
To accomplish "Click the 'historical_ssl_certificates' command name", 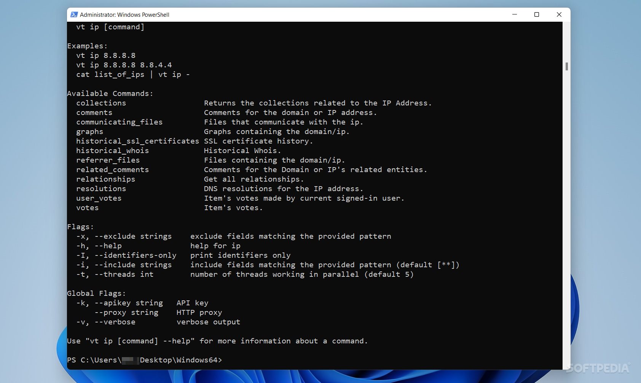I will point(137,141).
